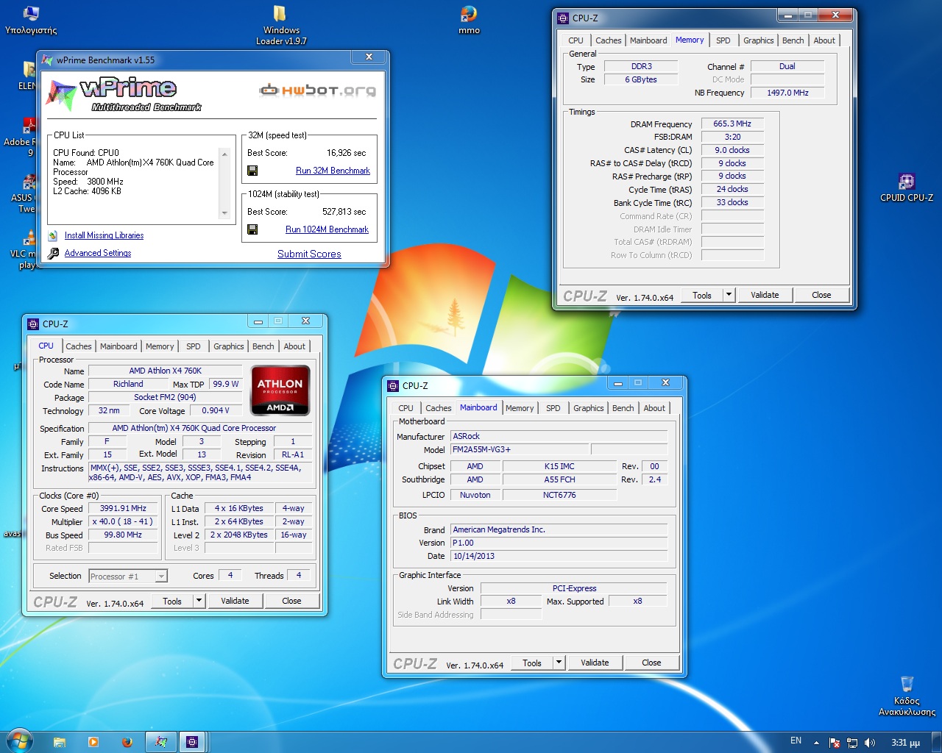Open Action Center flag tray icon
Viewport: 942px width, 753px height.
tap(835, 743)
